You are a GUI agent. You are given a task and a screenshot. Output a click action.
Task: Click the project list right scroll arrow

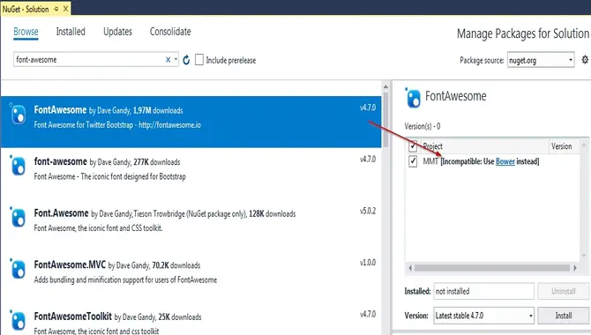coord(575,268)
